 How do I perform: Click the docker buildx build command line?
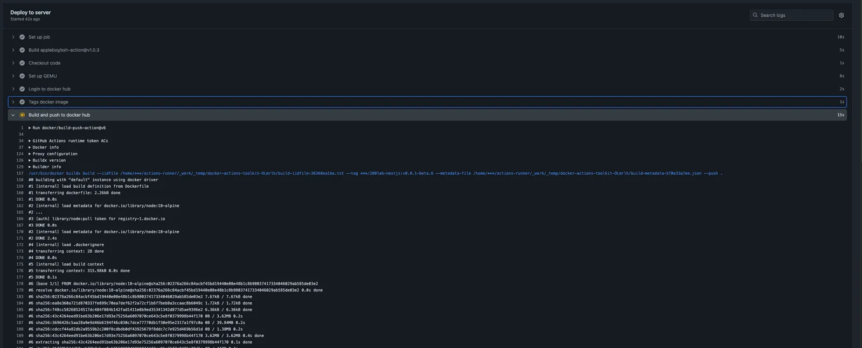(x=375, y=173)
